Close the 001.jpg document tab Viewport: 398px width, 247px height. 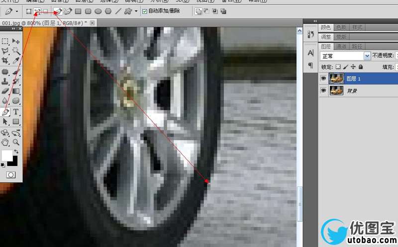click(93, 23)
